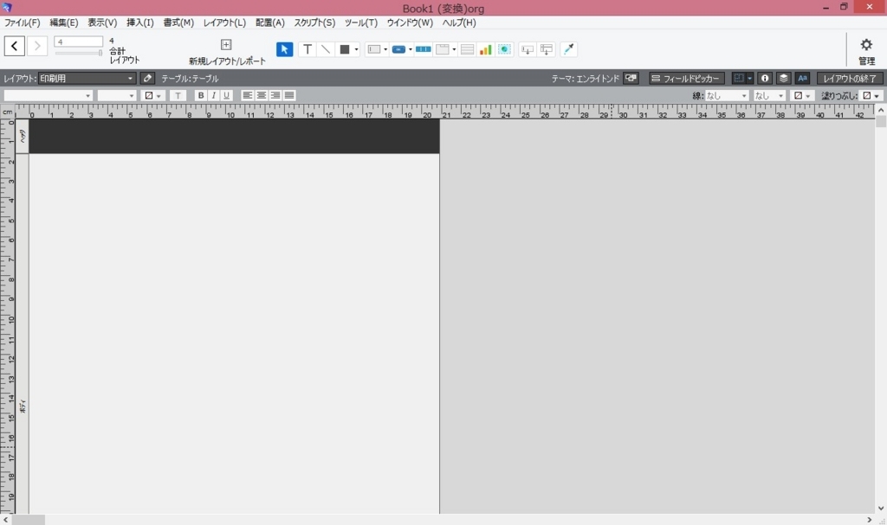
Task: Toggle the formatting bar Aa icon
Action: point(802,79)
